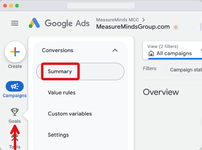The height and width of the screenshot is (150, 202).
Task: Open Value rules menu item
Action: click(61, 93)
